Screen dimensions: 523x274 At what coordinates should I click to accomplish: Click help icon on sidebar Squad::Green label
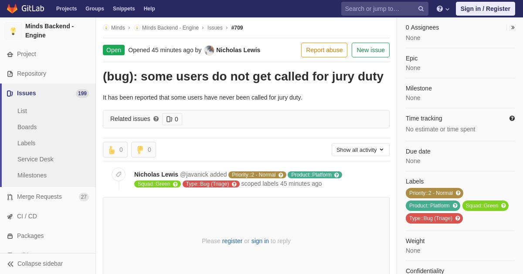click(503, 206)
